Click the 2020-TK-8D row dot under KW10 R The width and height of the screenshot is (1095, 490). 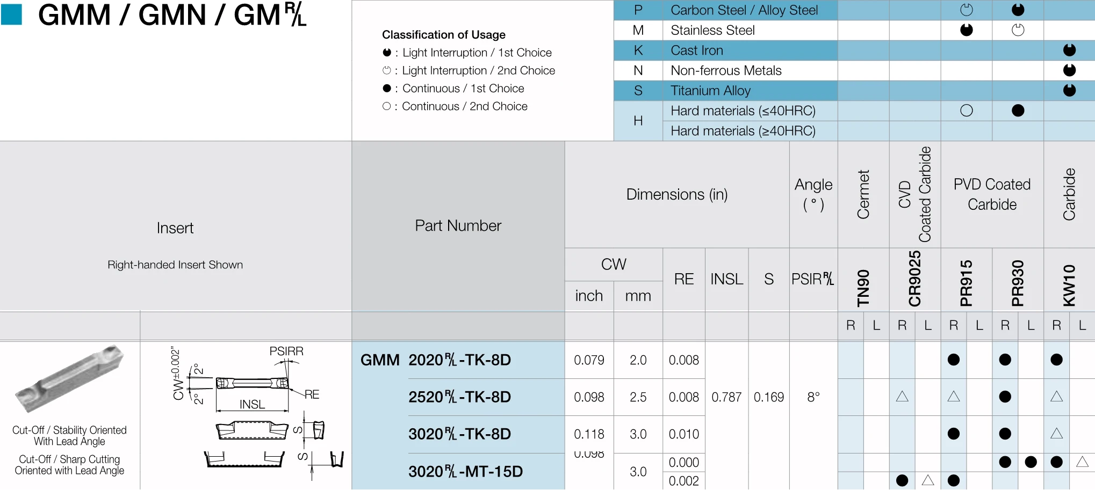[x=1056, y=360]
